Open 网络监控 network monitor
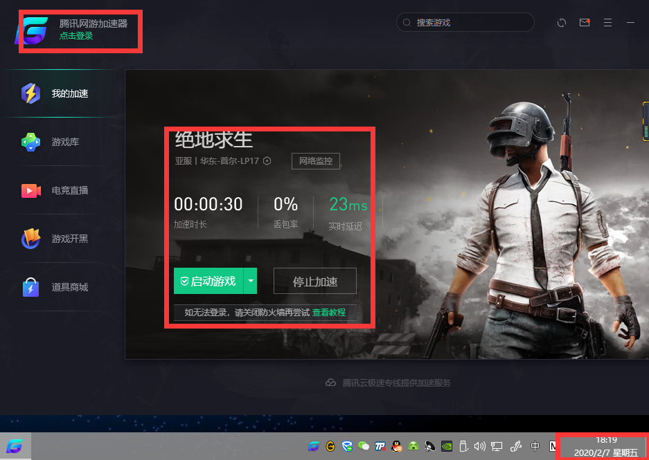The width and height of the screenshot is (649, 460). pyautogui.click(x=316, y=161)
